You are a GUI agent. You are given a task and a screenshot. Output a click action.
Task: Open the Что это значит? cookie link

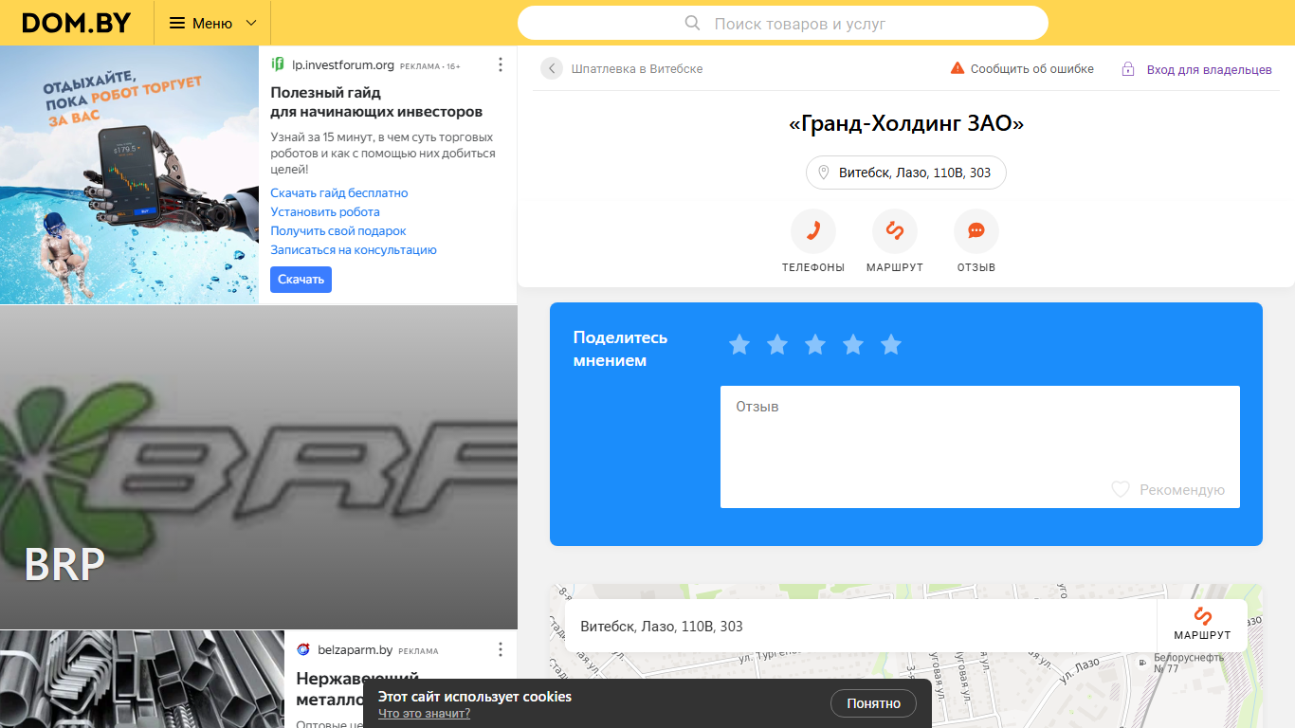point(424,714)
